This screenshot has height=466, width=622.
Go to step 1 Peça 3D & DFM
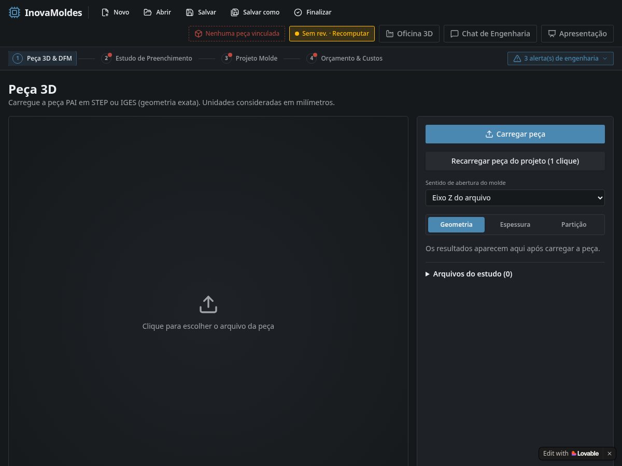[43, 59]
